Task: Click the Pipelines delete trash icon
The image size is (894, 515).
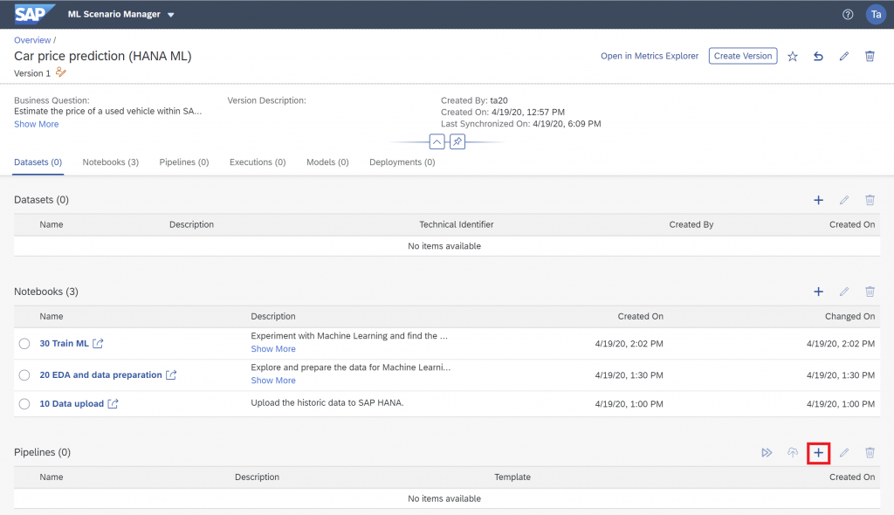Action: pos(870,453)
